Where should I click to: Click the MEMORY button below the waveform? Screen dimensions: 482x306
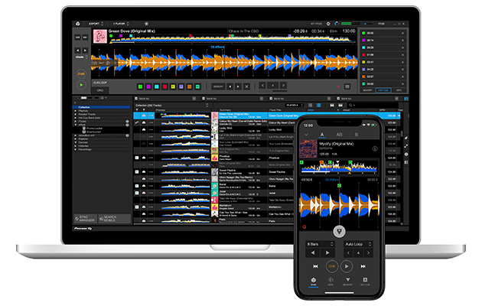pos(218,86)
